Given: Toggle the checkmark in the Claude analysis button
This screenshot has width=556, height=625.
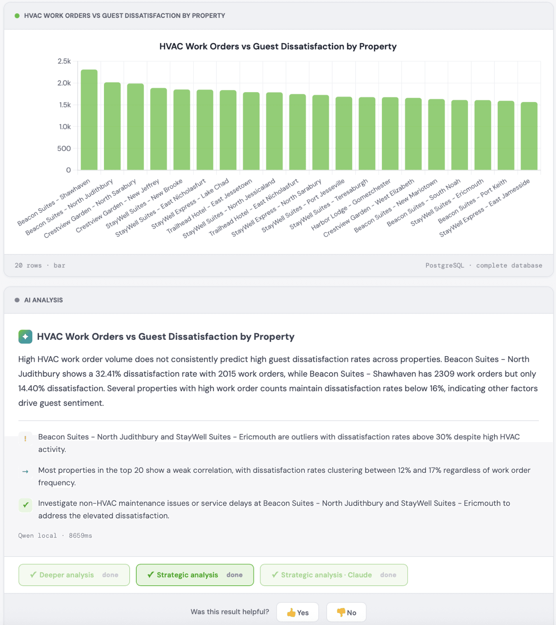Looking at the screenshot, I should [x=275, y=575].
